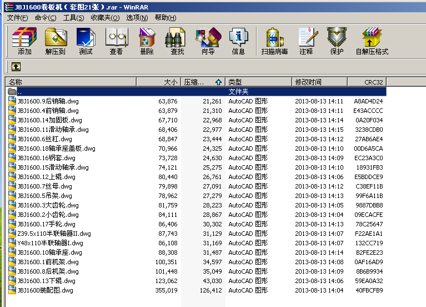
Task: Click the file icon of JBJ1600装配图.dwg
Action: (12, 290)
